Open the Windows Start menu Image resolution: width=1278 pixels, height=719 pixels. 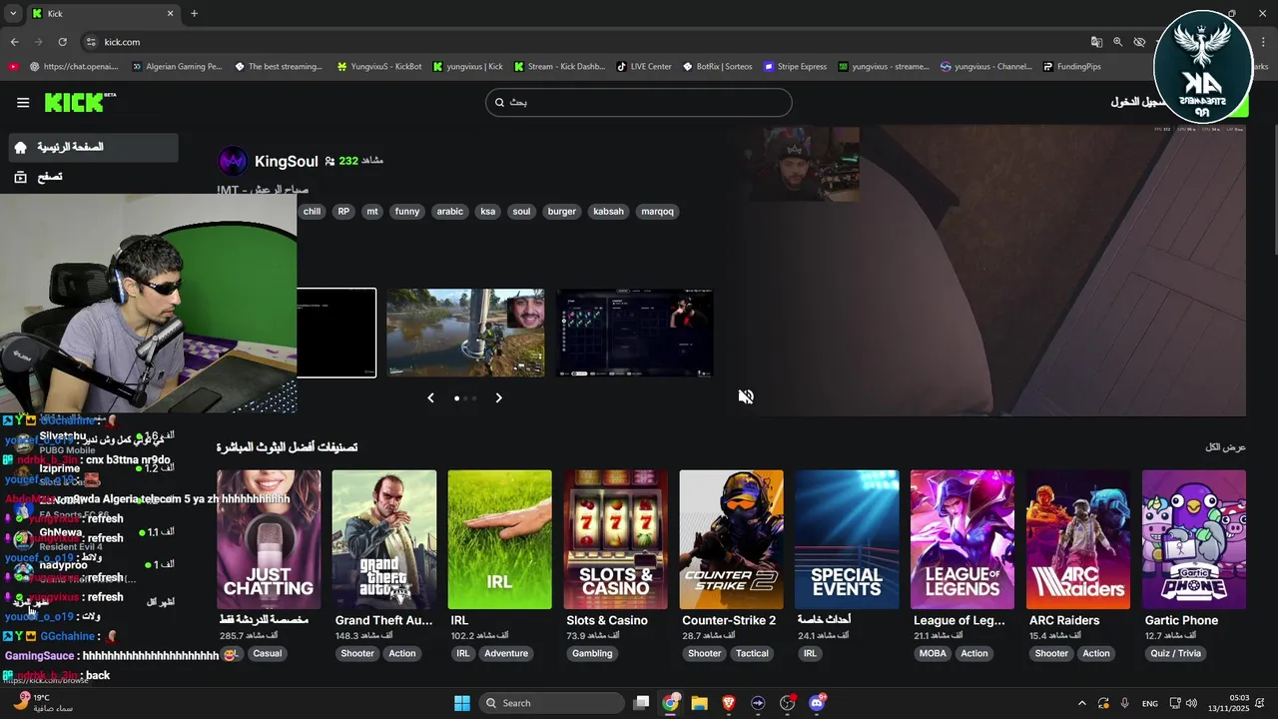tap(462, 703)
